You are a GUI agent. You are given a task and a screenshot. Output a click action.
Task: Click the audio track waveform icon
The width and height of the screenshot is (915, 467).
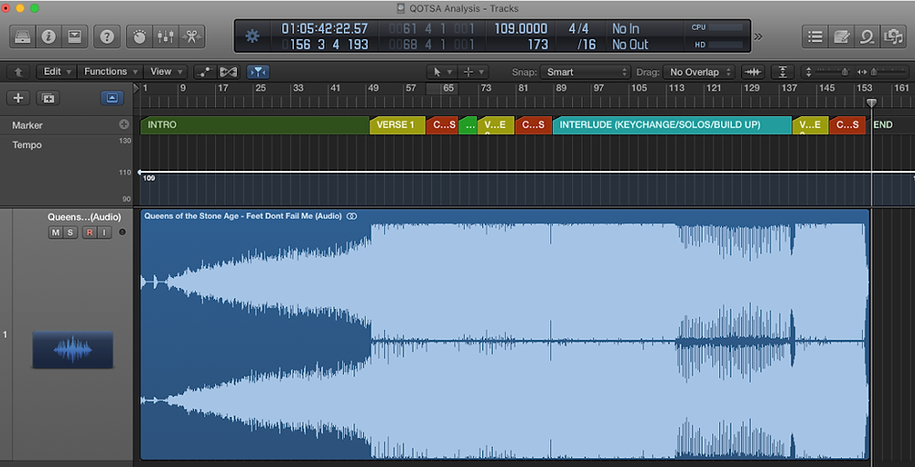pyautogui.click(x=72, y=349)
